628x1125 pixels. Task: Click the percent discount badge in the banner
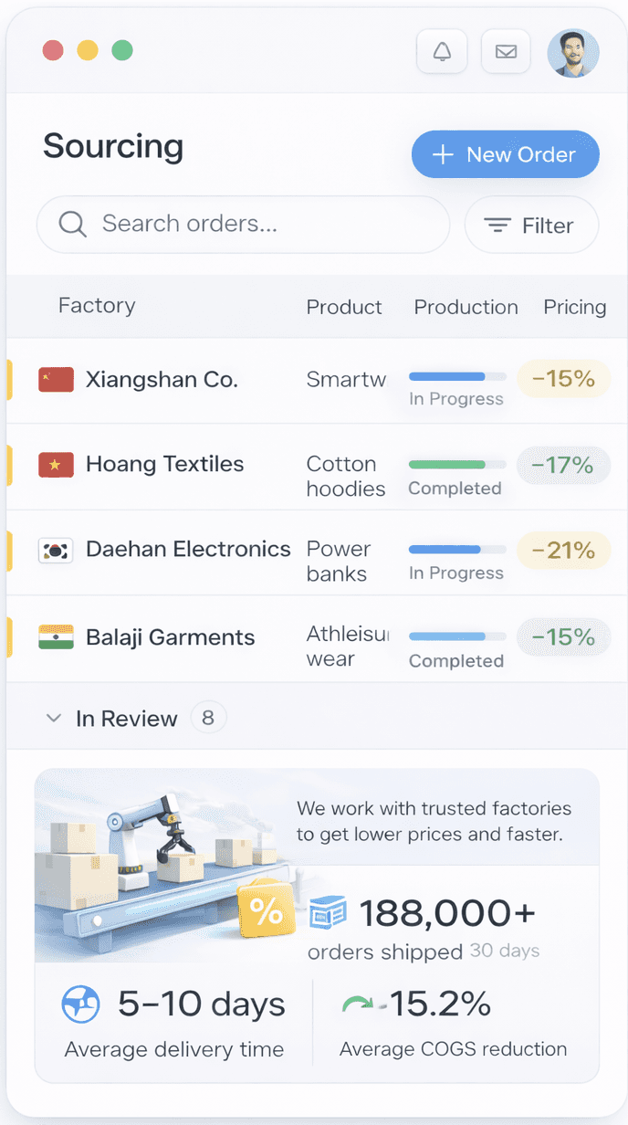pos(266,909)
